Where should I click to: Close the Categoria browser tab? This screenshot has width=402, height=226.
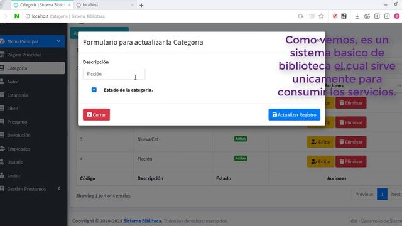point(69,5)
